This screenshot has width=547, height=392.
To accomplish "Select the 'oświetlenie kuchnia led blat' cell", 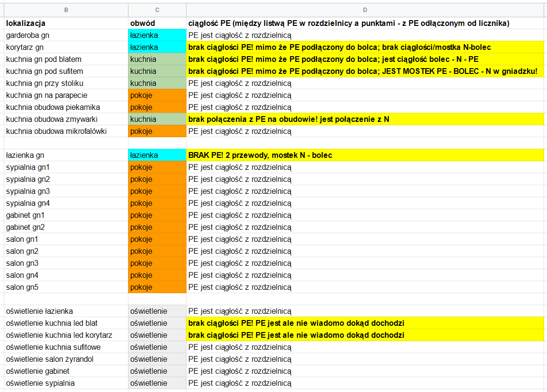I will (x=66, y=323).
